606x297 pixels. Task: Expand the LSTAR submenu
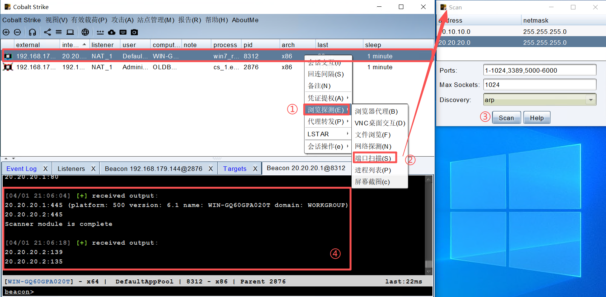click(348, 134)
